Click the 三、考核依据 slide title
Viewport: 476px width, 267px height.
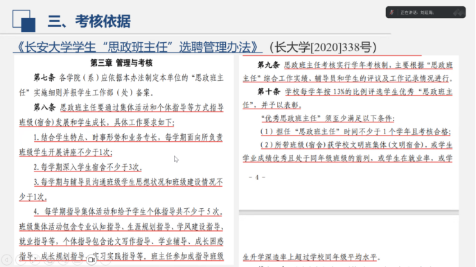click(x=89, y=21)
